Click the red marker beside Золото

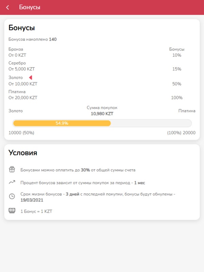[x=30, y=78]
